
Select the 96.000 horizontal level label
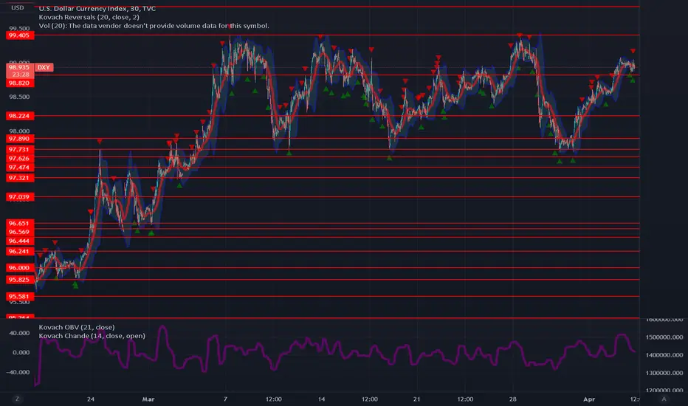20,268
